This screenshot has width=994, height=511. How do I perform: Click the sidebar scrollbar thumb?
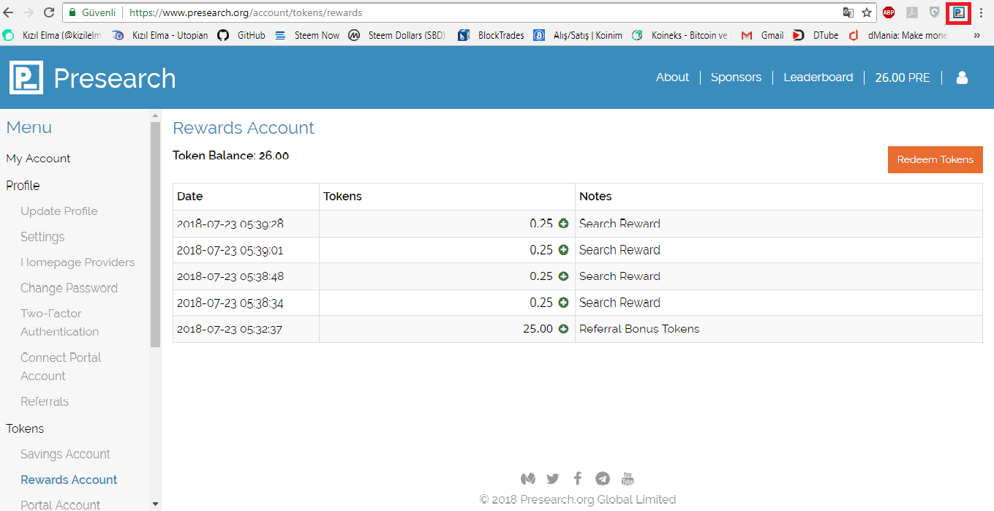155,234
